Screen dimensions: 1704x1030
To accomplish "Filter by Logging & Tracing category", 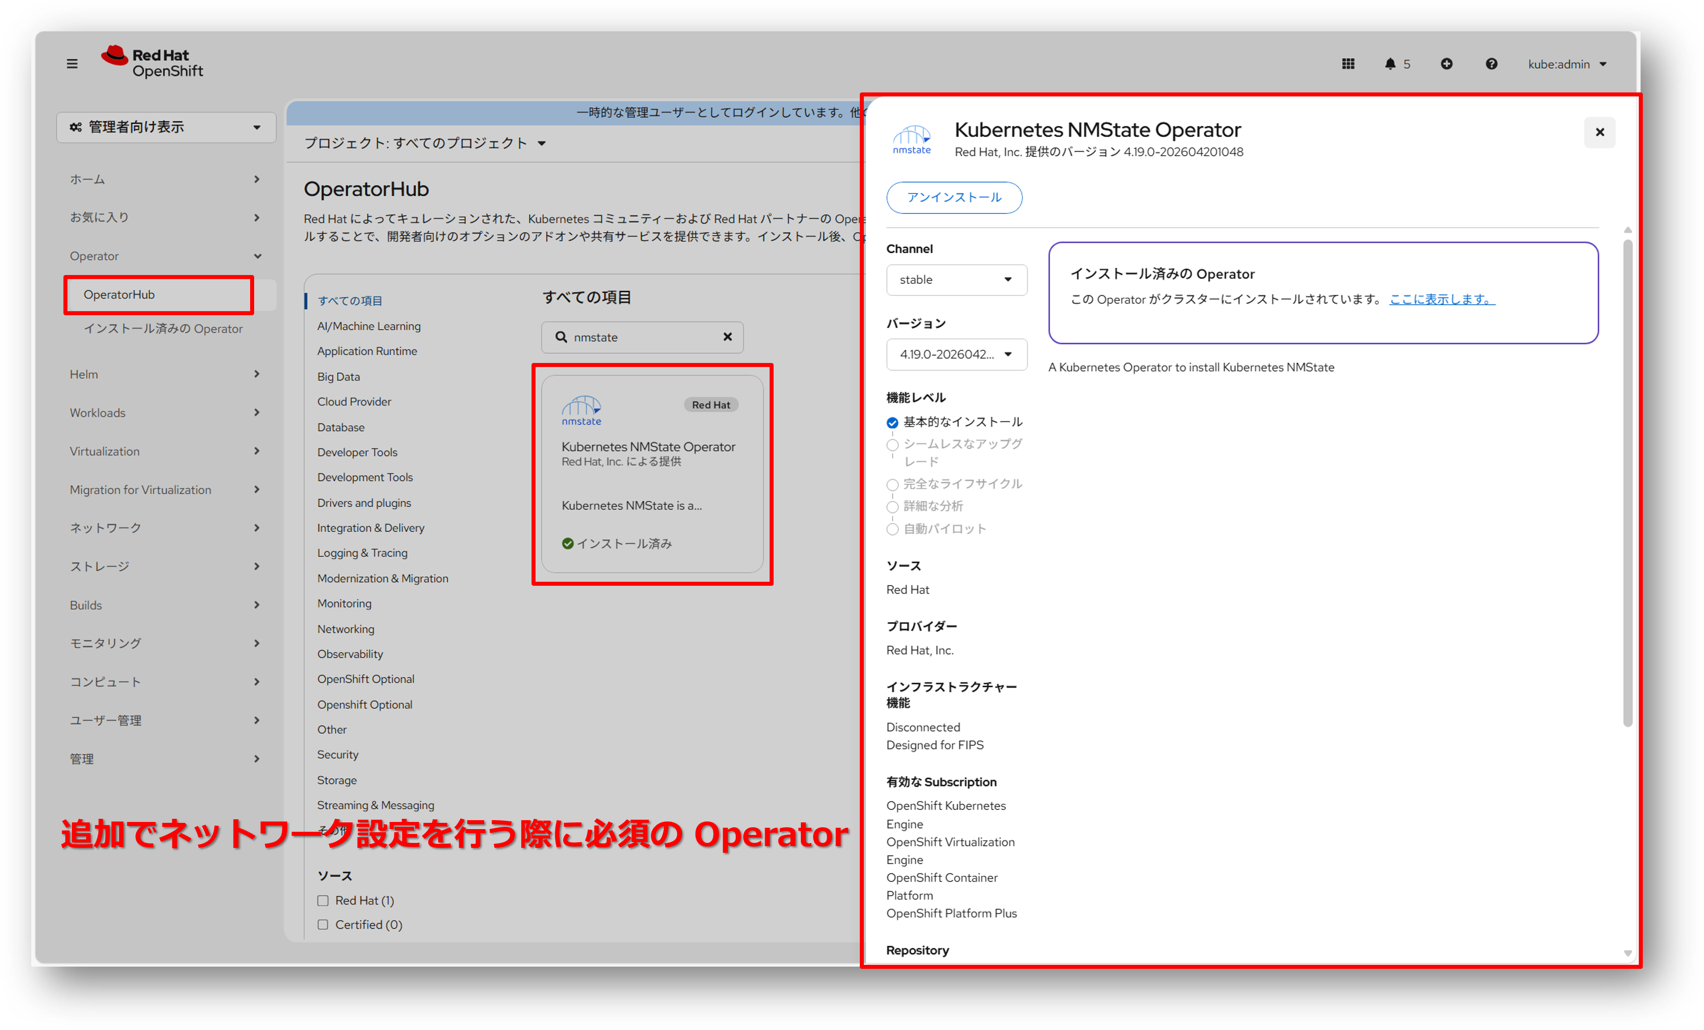I will coord(362,552).
